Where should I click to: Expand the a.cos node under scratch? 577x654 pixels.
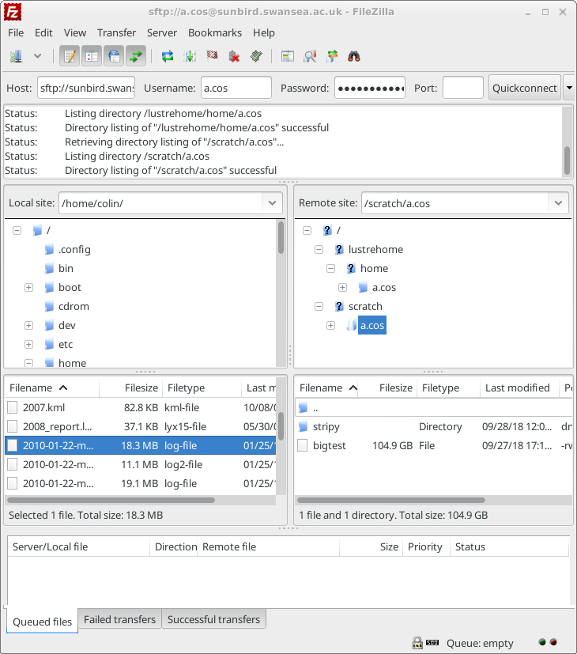pos(330,325)
